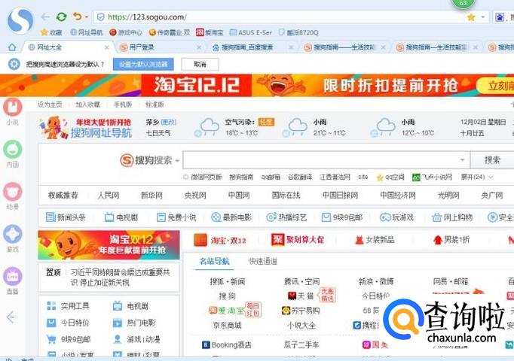Click the Sogou browser logo icon
Screen dimensions: 514x361
(x=20, y=20)
